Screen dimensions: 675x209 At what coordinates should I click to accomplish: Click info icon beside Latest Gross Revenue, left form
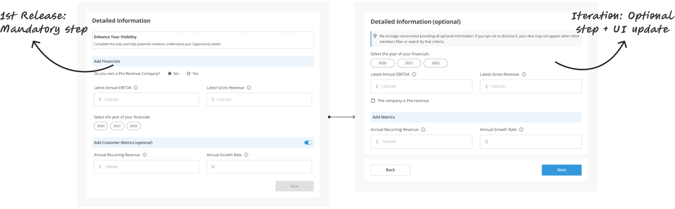249,87
